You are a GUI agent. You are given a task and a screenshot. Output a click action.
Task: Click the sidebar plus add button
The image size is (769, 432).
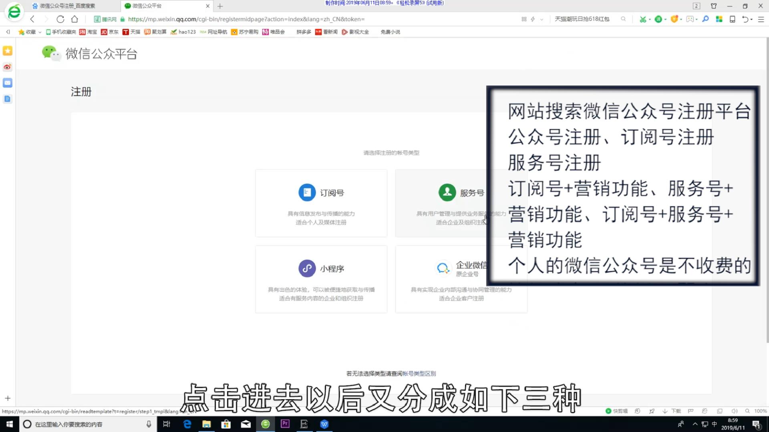pyautogui.click(x=8, y=398)
